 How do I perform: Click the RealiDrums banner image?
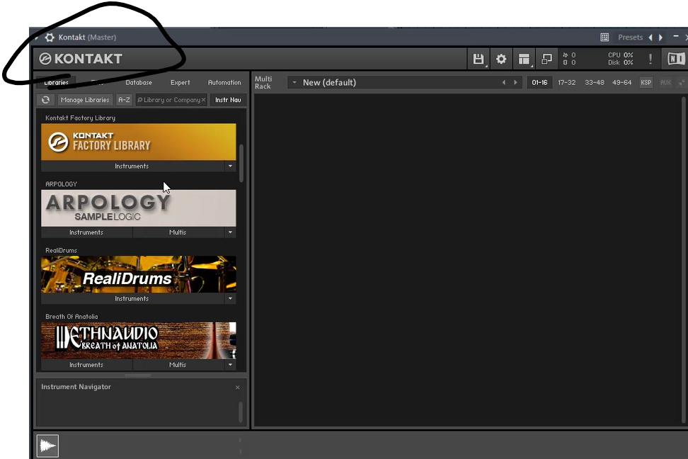point(139,275)
